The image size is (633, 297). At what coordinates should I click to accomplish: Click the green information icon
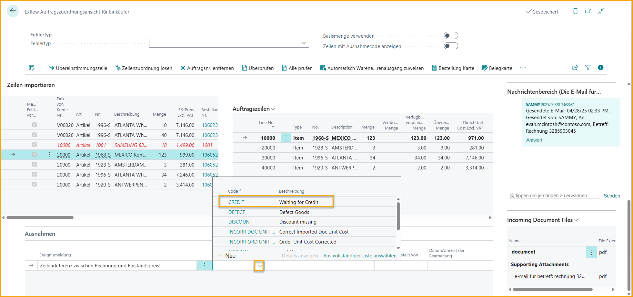tap(600, 68)
